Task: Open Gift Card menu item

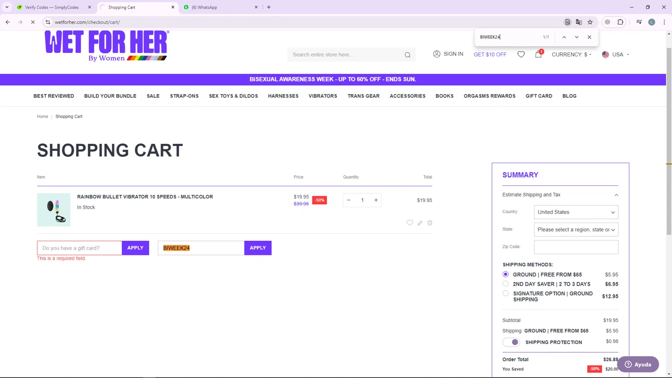Action: click(x=539, y=96)
